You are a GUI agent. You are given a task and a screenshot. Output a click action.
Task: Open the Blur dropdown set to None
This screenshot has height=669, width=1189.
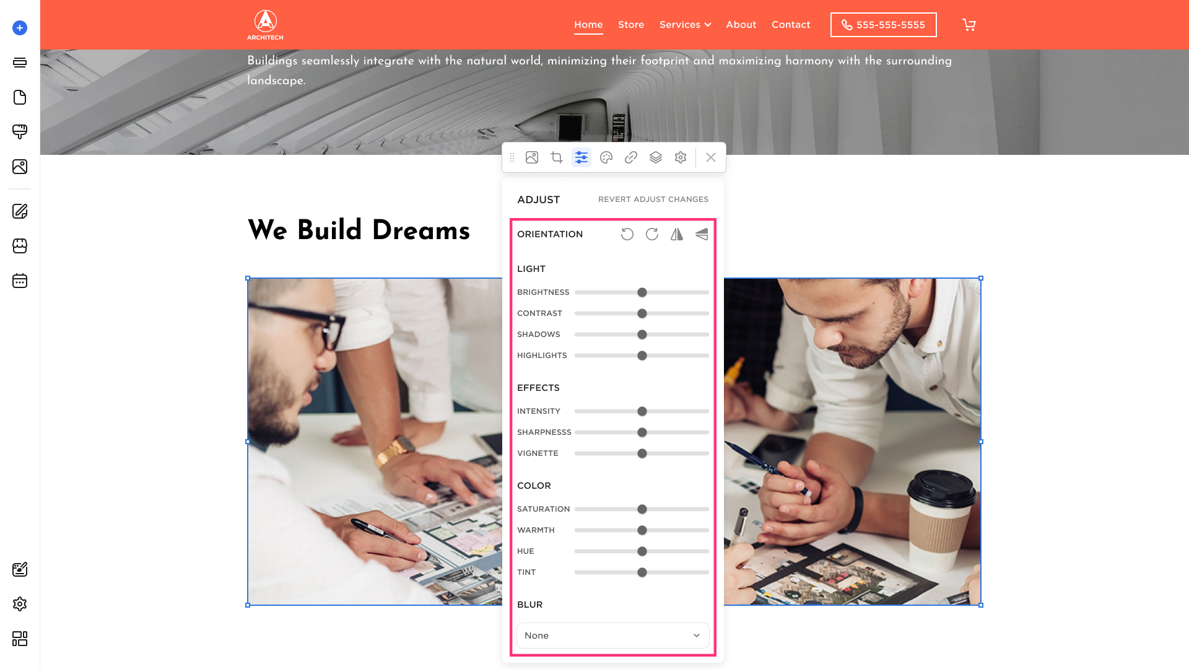[613, 636]
